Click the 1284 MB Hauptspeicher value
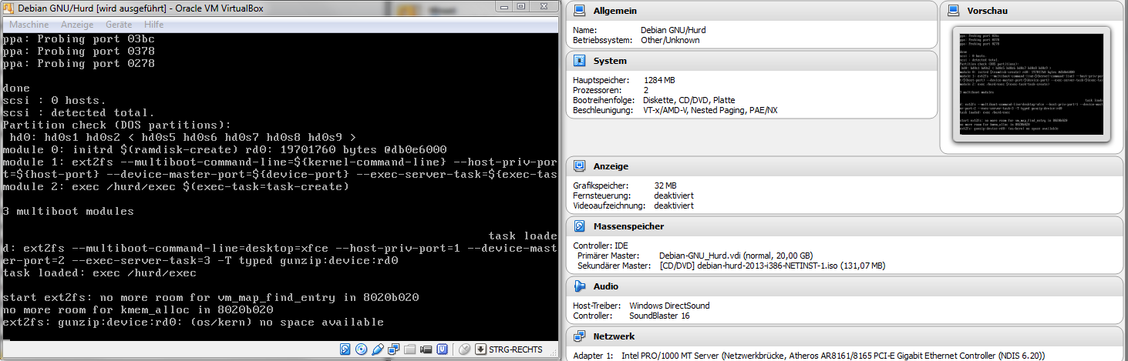1128x361 pixels. pyautogui.click(x=659, y=80)
